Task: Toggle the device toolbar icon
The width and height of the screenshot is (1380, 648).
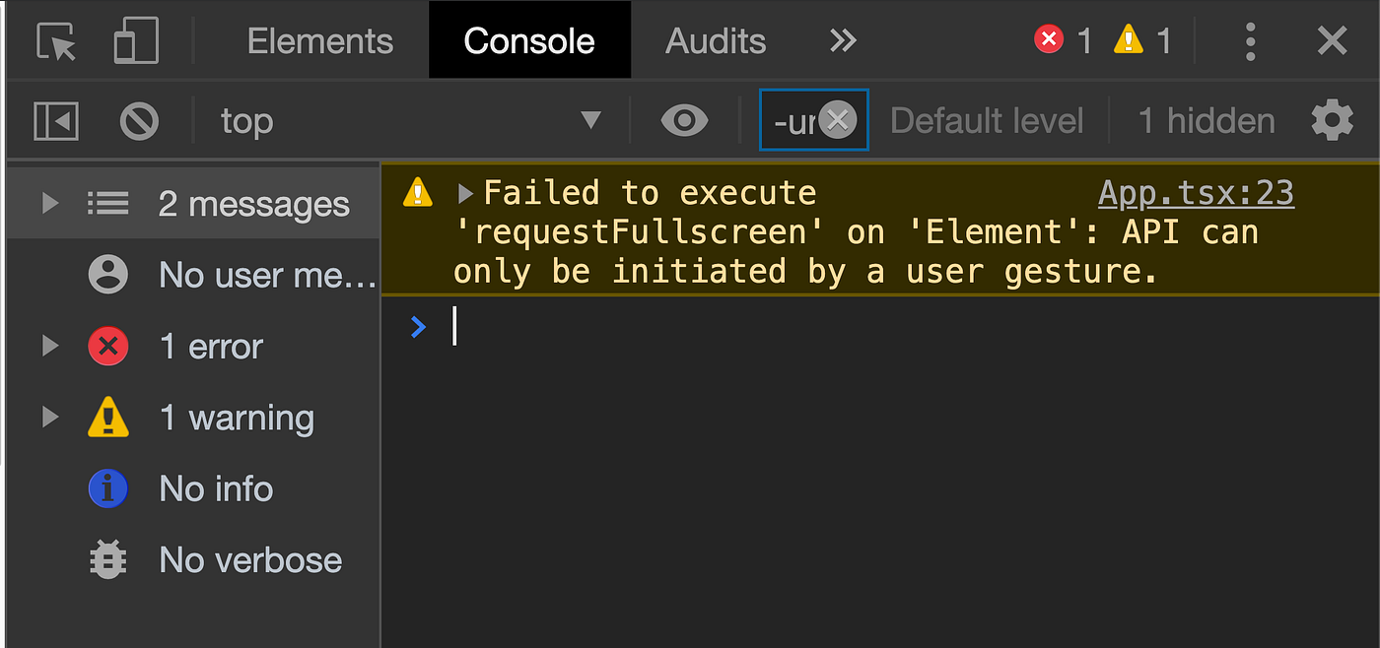Action: [x=136, y=40]
